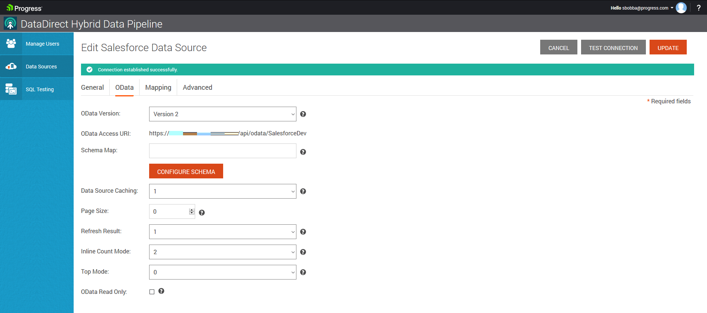Click the 'Connection established successfully.' message
This screenshot has width=707, height=313.
tap(138, 70)
